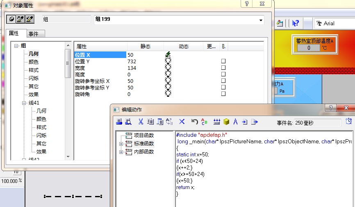This screenshot has height=207, width=355.
Task: Click the paste clipboard icon
Action: [x=160, y=122]
